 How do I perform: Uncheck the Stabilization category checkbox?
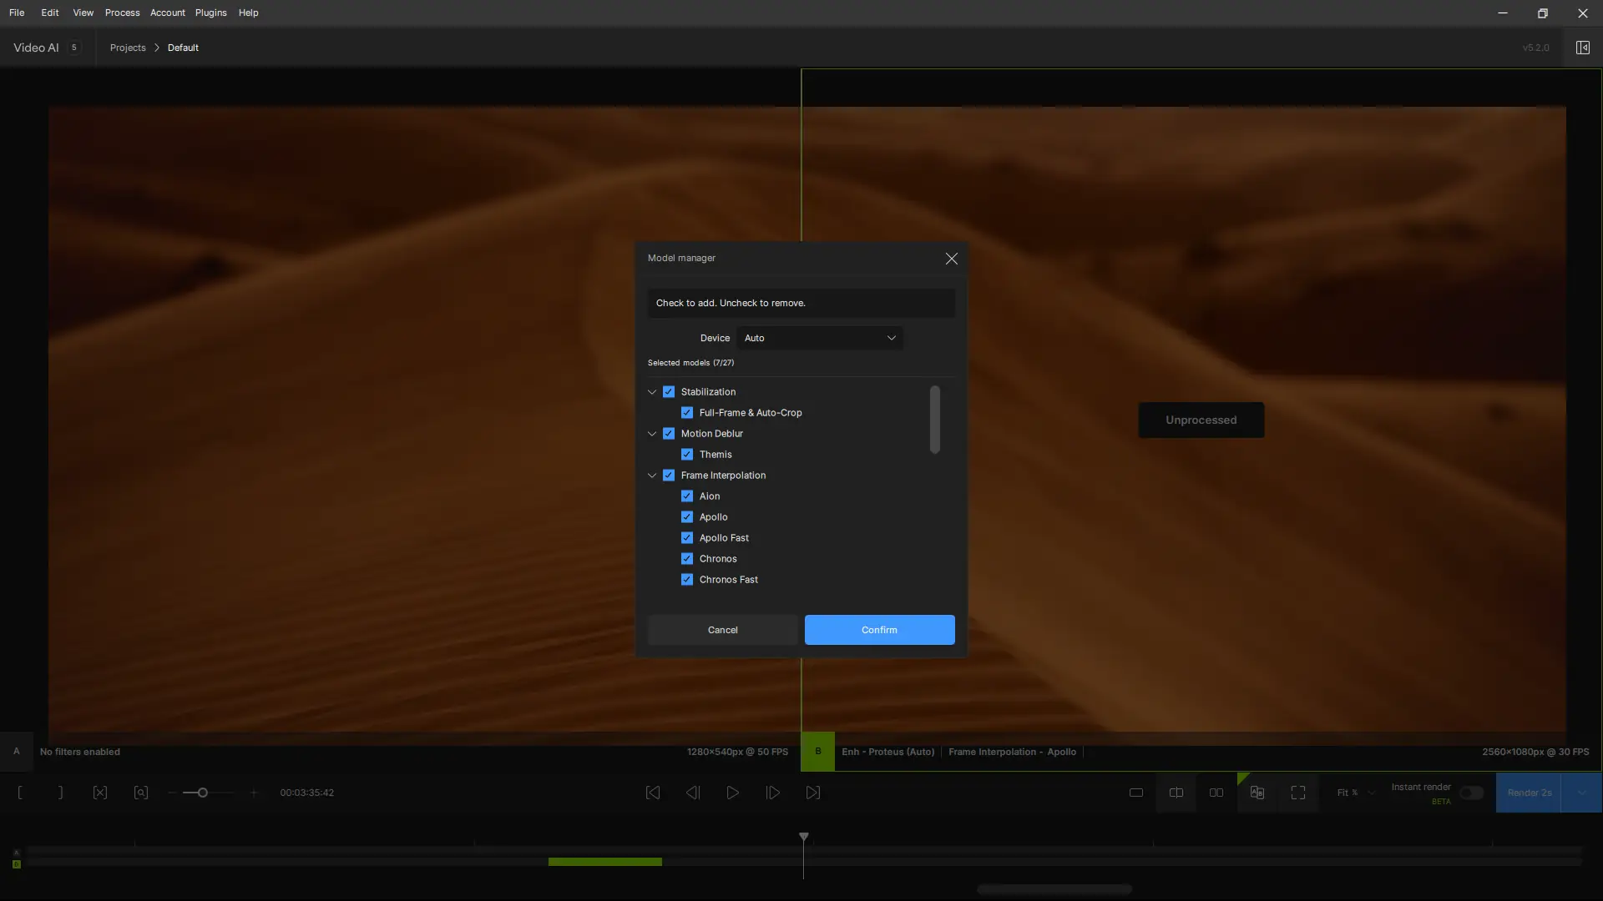pyautogui.click(x=669, y=392)
